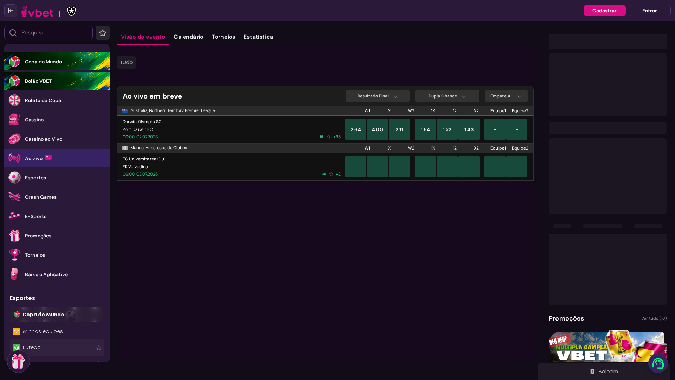Open Minhas equipes in sports list
Viewport: 675px width, 380px height.
tap(57, 331)
